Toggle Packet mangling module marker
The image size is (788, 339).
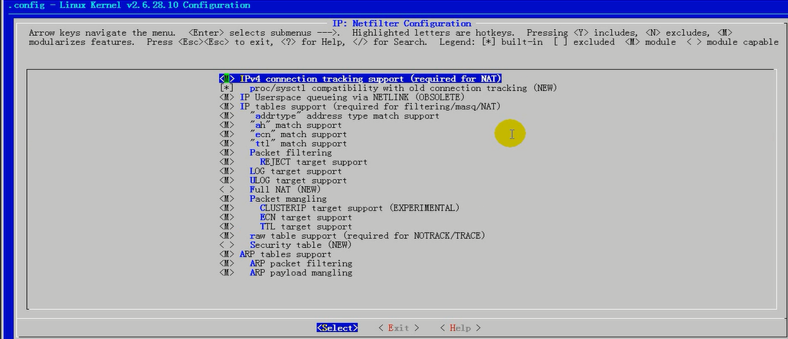tap(227, 199)
